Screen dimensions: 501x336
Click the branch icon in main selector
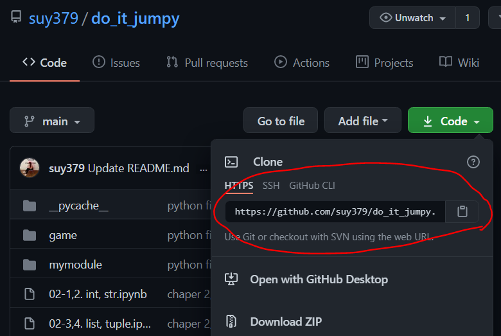(30, 121)
